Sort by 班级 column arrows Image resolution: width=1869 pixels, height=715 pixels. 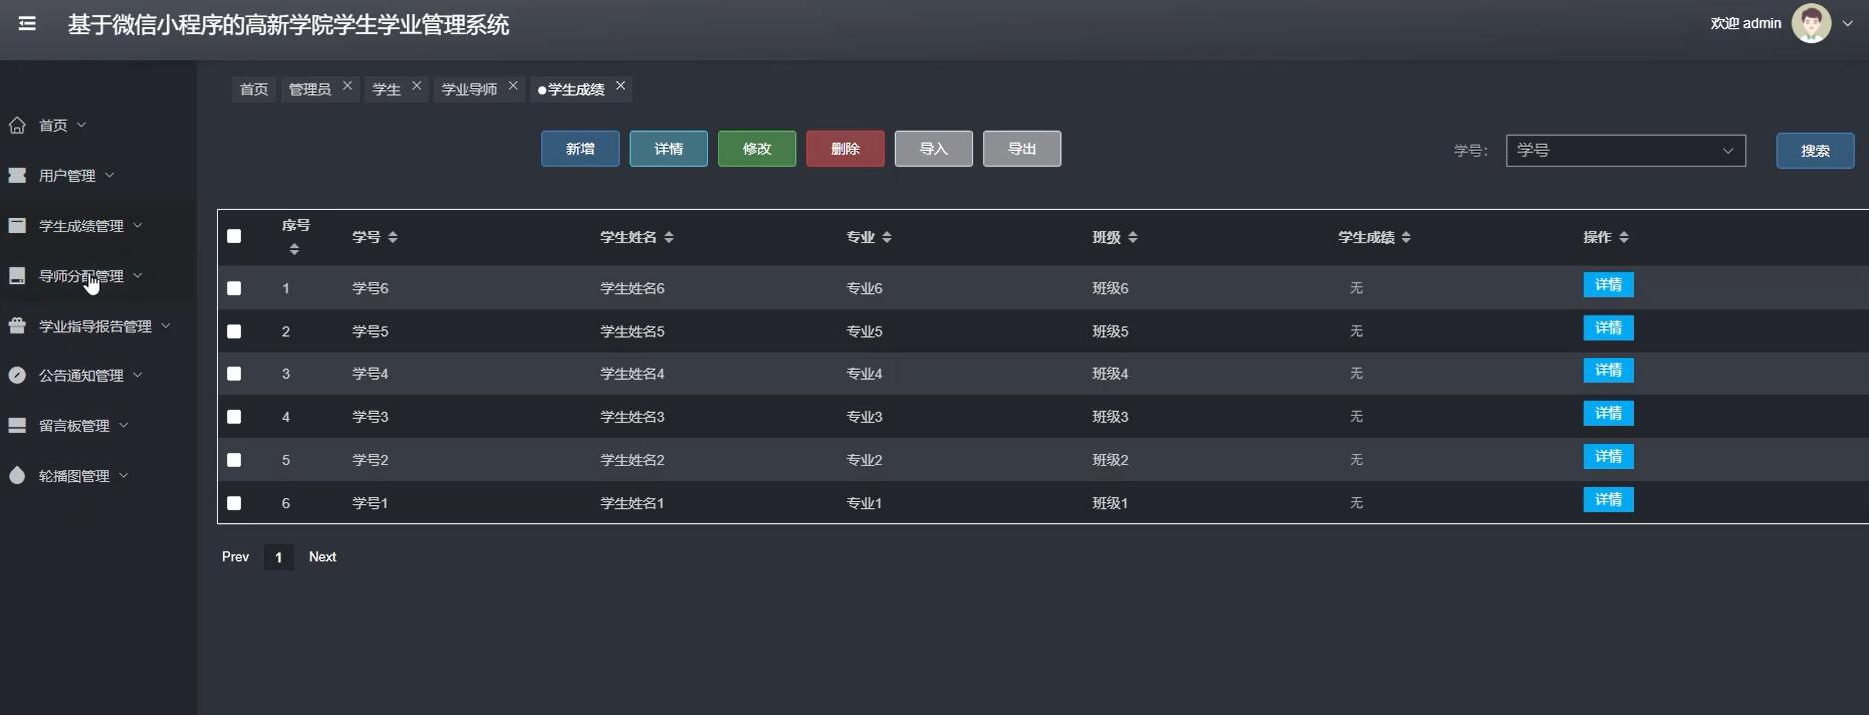[1132, 237]
